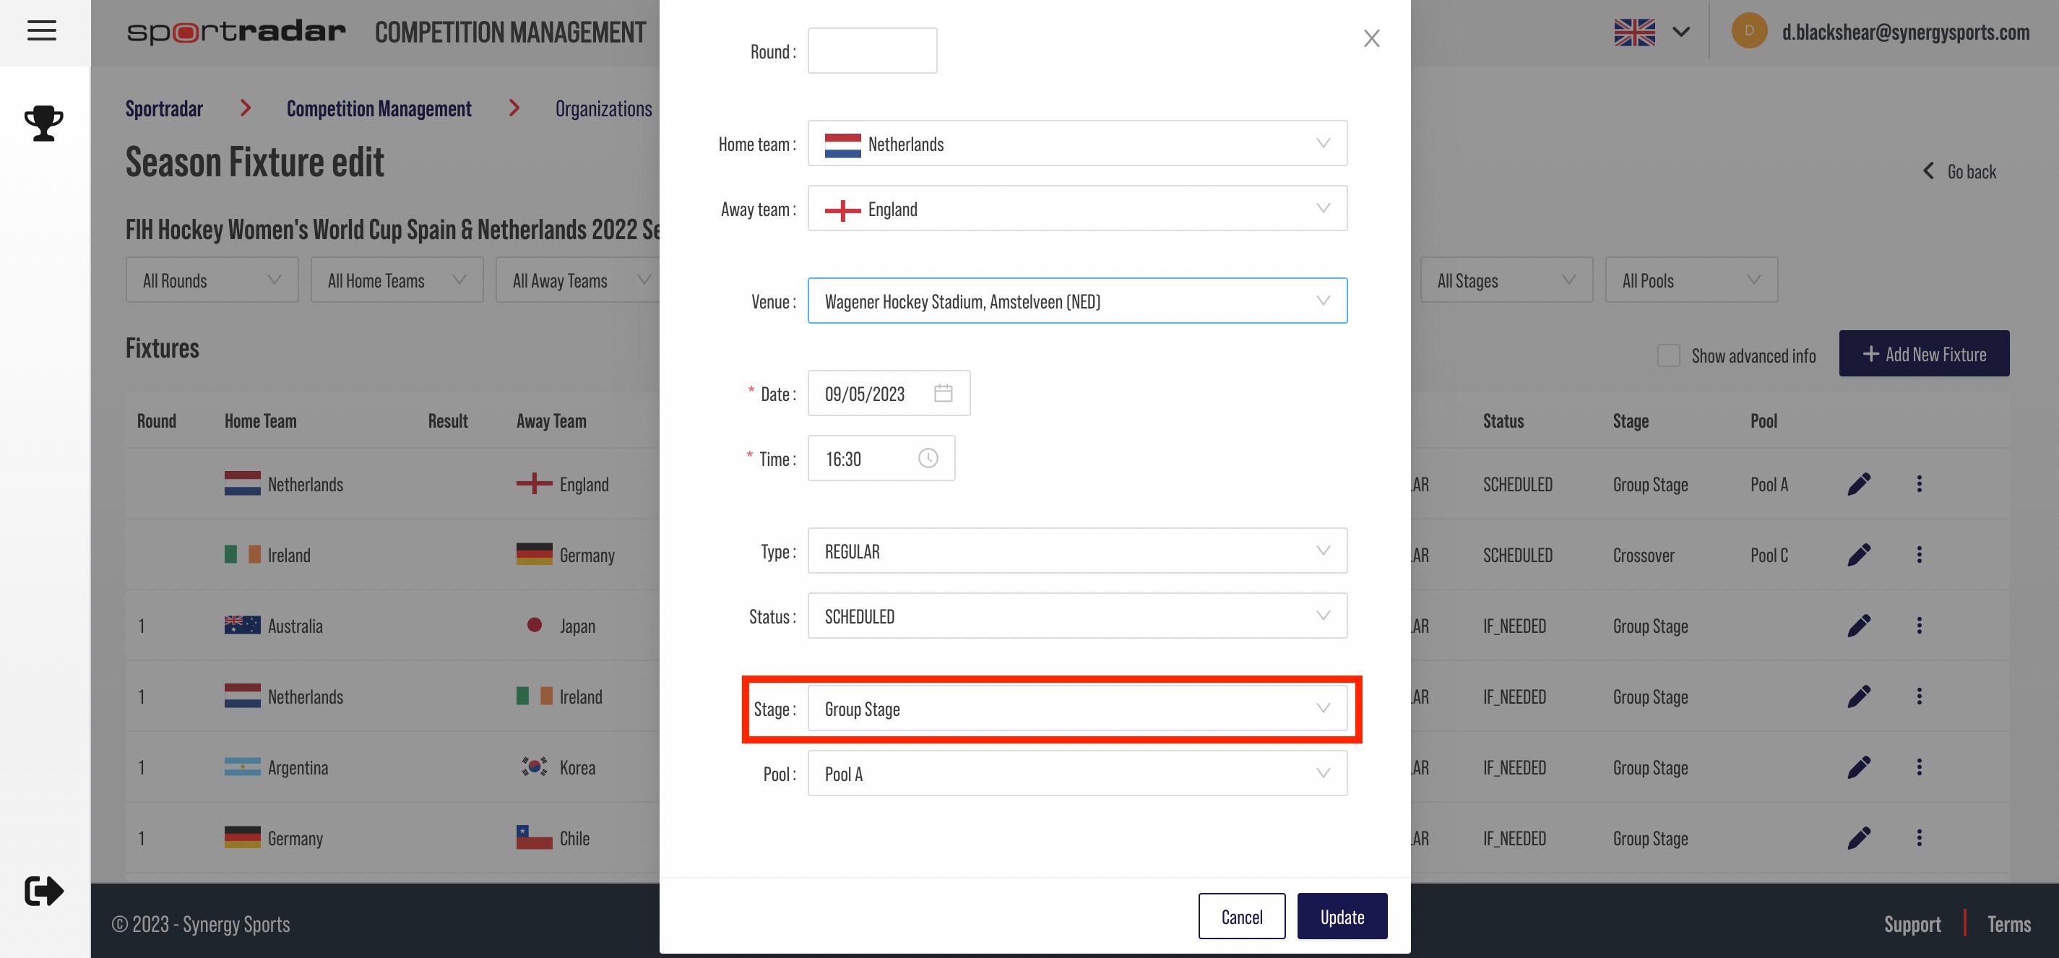2059x958 pixels.
Task: Click the logout icon in sidebar
Action: [x=44, y=891]
